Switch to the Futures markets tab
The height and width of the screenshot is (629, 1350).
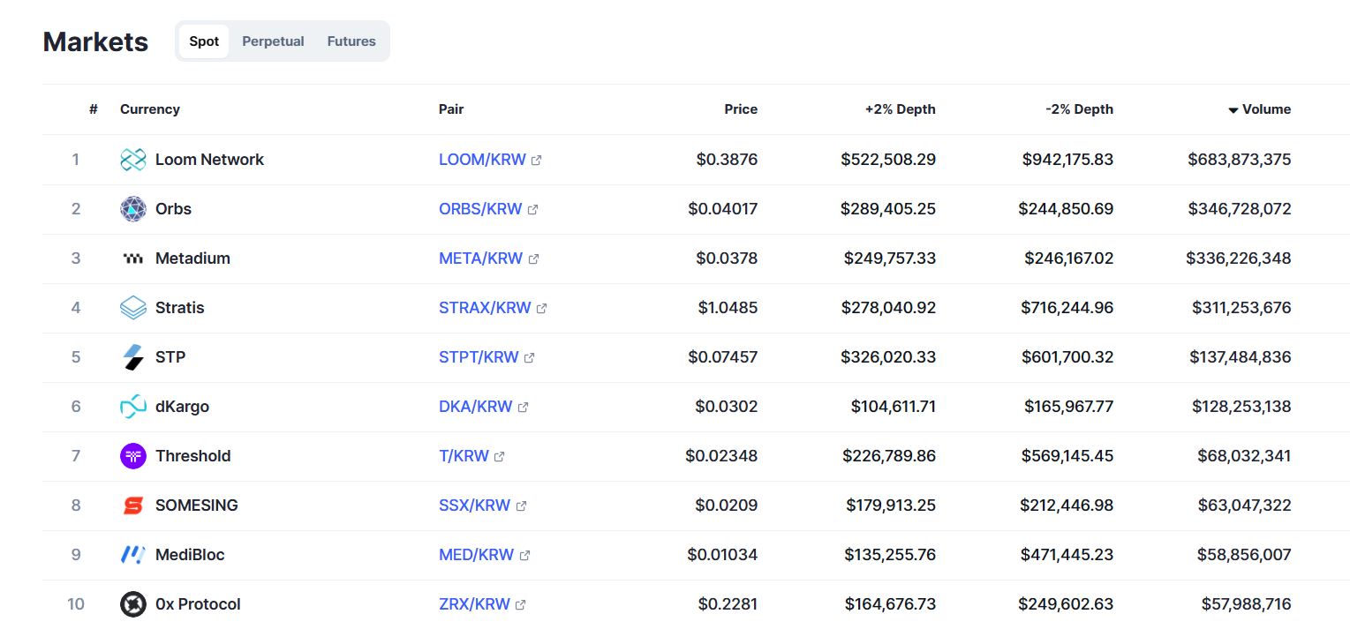coord(351,41)
